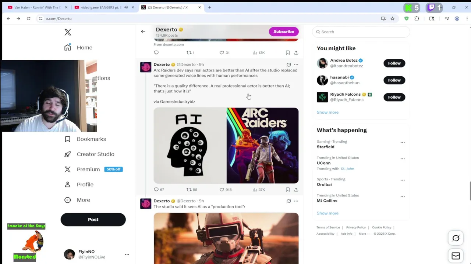Open the ARC Raiders artwork image
The image size is (471, 264).
[x=262, y=146]
